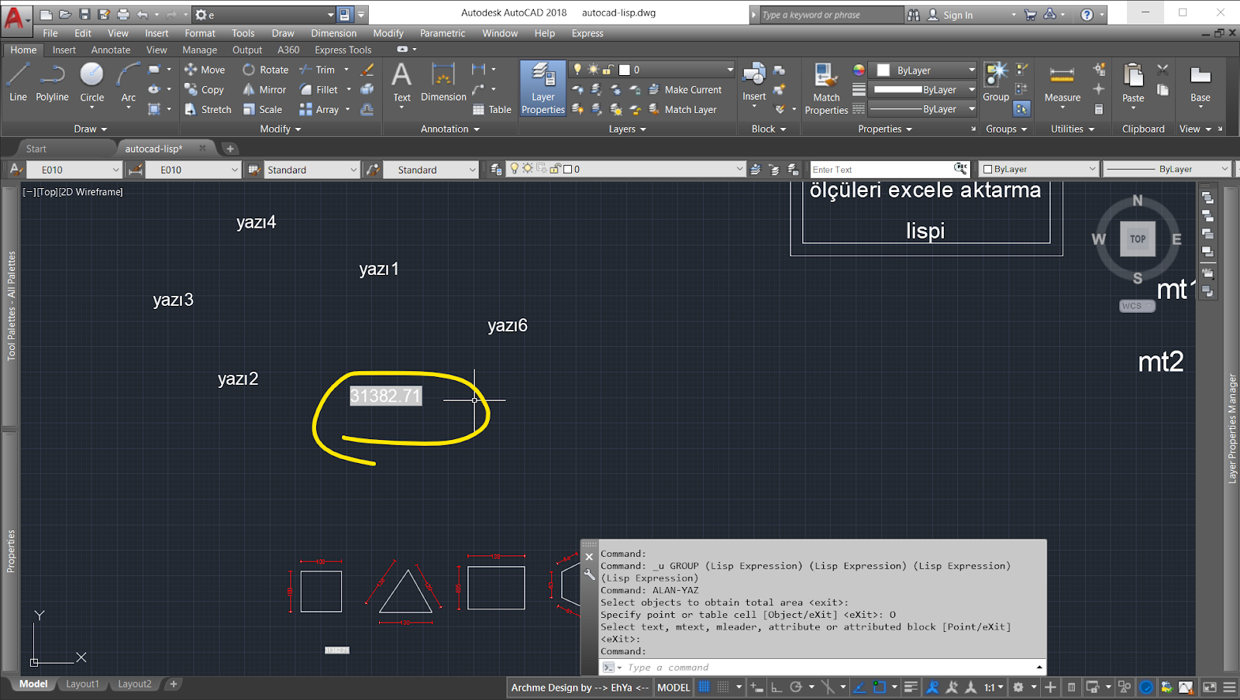This screenshot has height=700, width=1240.
Task: Insert a Table
Action: pos(492,110)
